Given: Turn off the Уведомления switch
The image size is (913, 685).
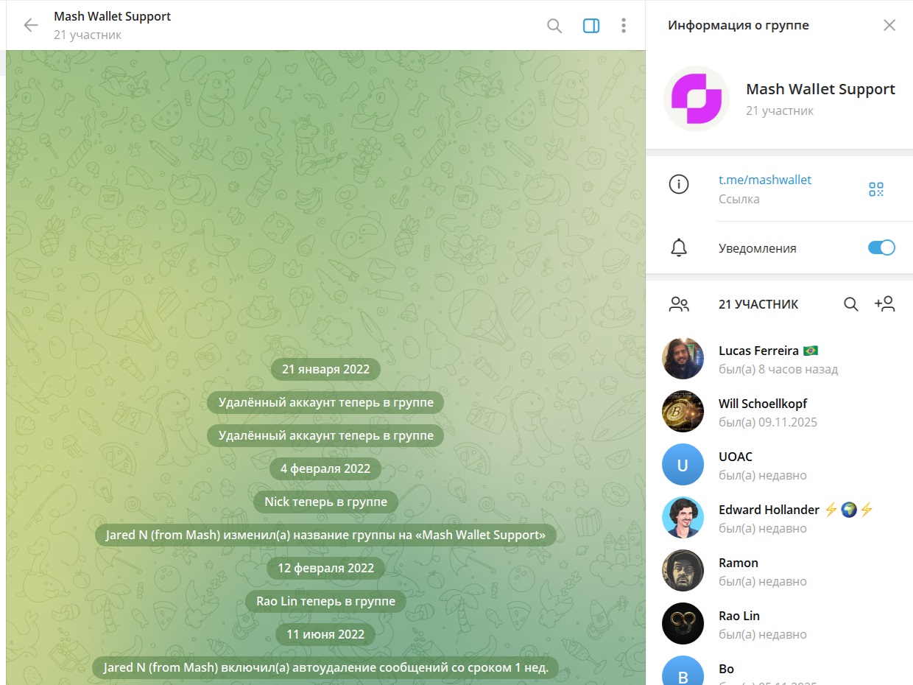Looking at the screenshot, I should [x=881, y=247].
